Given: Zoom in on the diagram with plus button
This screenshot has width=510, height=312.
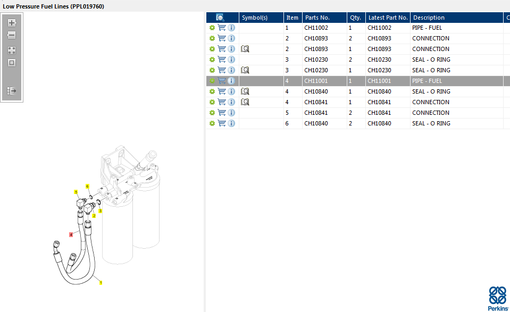Looking at the screenshot, I should pos(12,23).
